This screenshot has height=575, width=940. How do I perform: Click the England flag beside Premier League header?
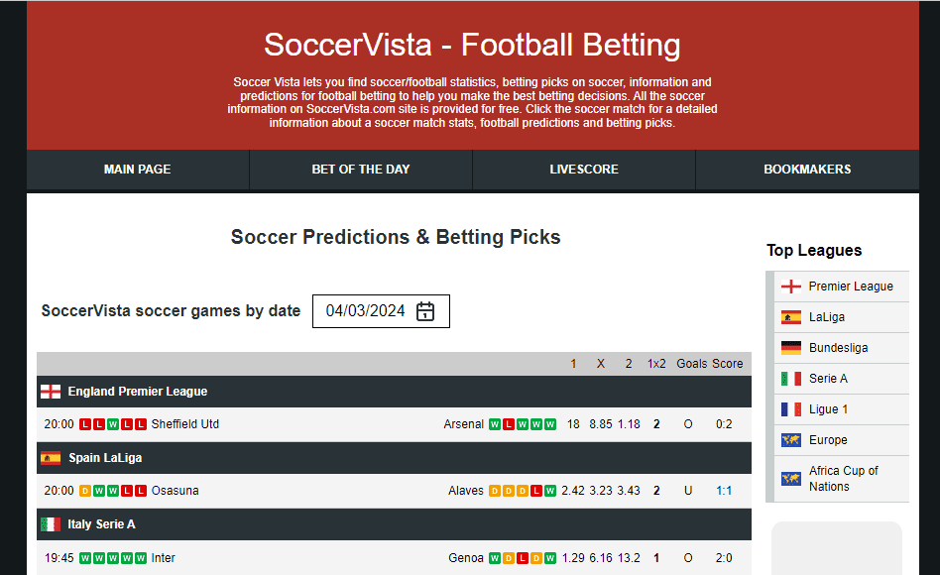point(51,391)
